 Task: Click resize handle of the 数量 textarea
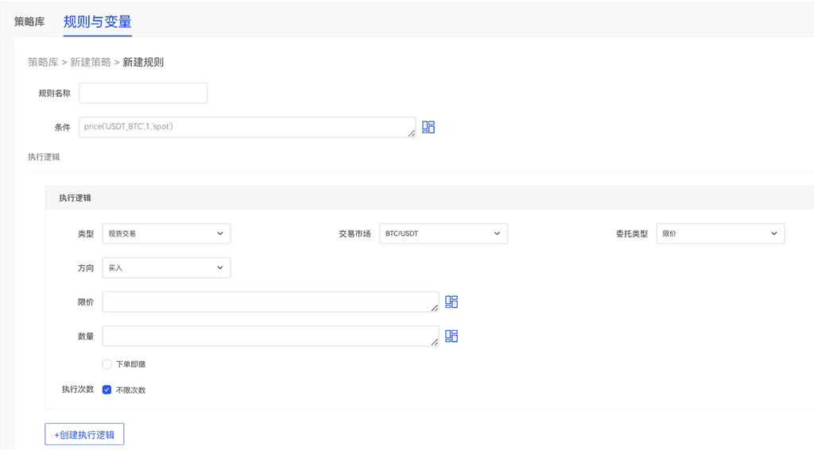[435, 342]
